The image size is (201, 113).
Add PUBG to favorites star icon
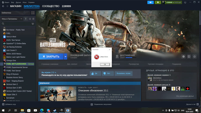195,57
